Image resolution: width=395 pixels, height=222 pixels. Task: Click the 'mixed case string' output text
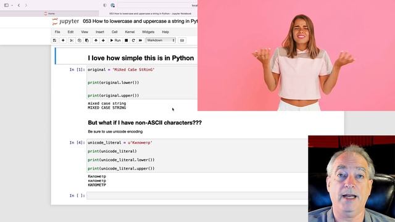click(x=107, y=104)
